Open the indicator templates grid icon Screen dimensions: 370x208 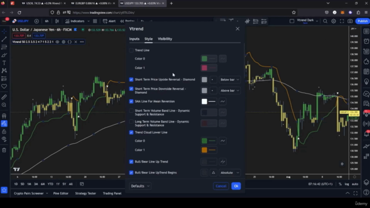pos(95,21)
